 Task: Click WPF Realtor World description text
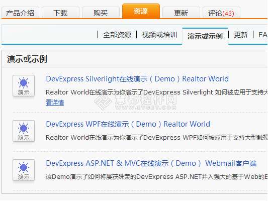click(x=157, y=138)
